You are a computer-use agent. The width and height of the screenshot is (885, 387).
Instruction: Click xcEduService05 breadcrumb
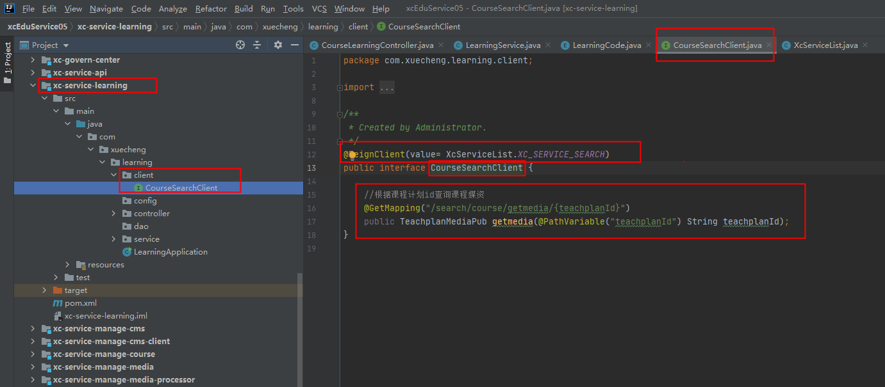coord(37,27)
